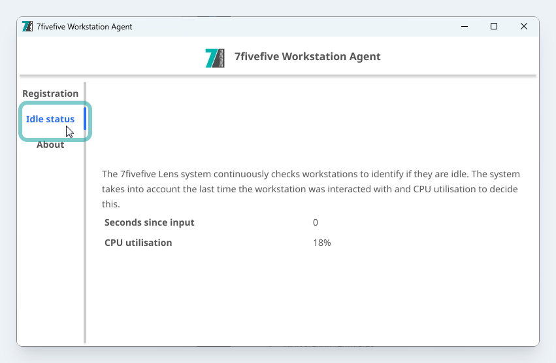Select the Idle status tab

(x=50, y=119)
